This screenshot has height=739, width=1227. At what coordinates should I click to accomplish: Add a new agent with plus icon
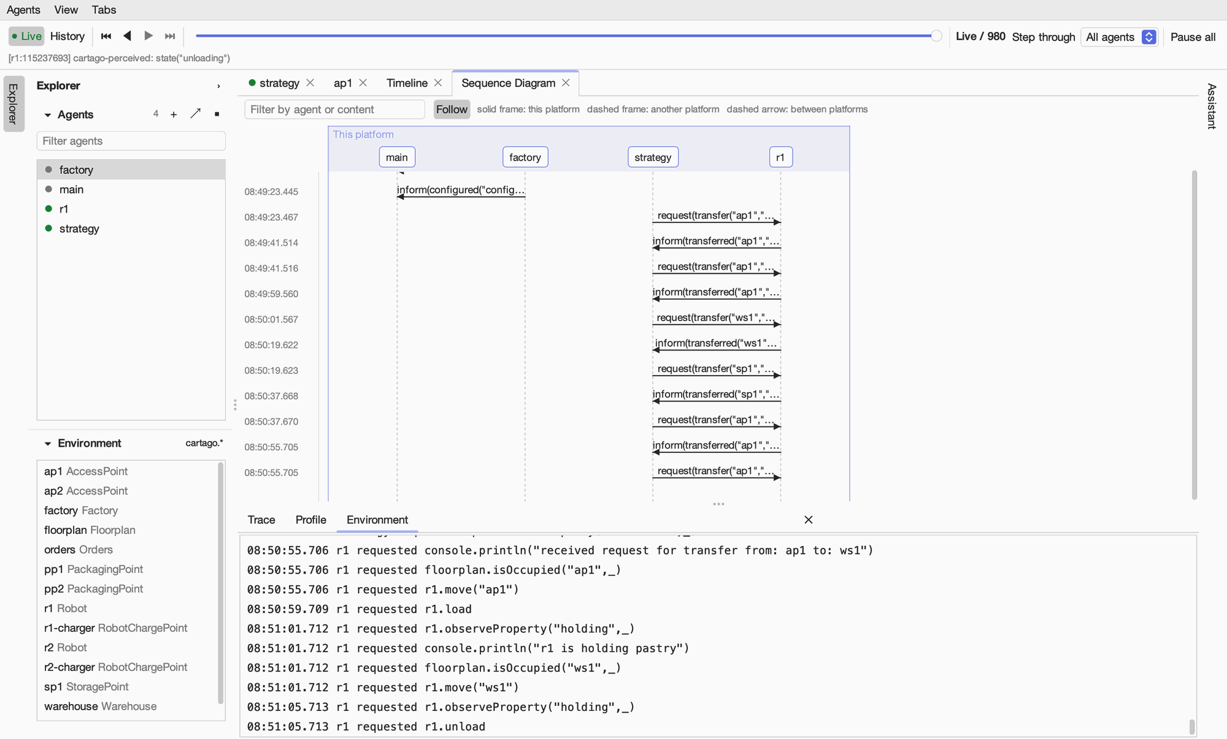(x=174, y=115)
